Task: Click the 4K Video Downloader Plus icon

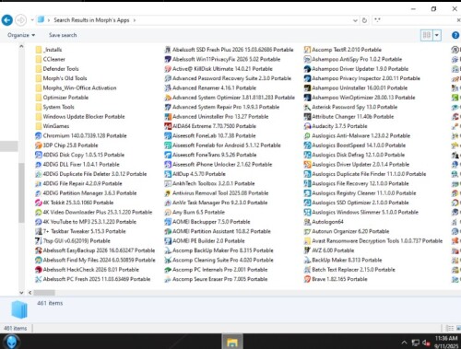Action: 39,212
